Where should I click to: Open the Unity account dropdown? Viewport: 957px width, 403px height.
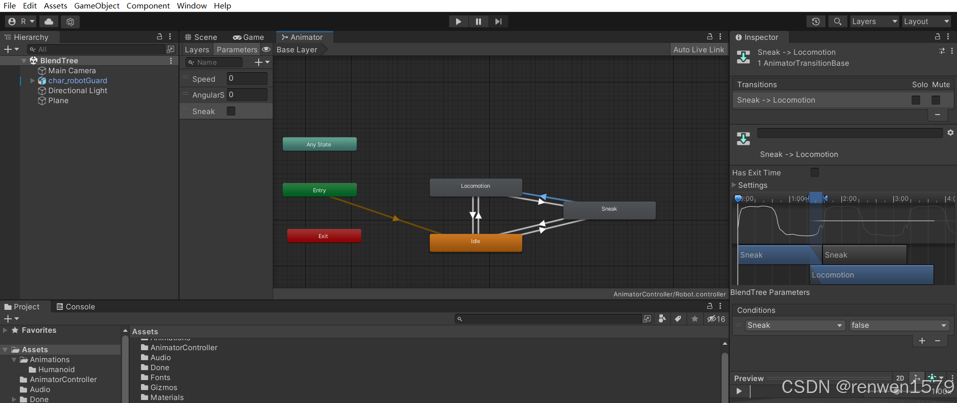[x=20, y=21]
